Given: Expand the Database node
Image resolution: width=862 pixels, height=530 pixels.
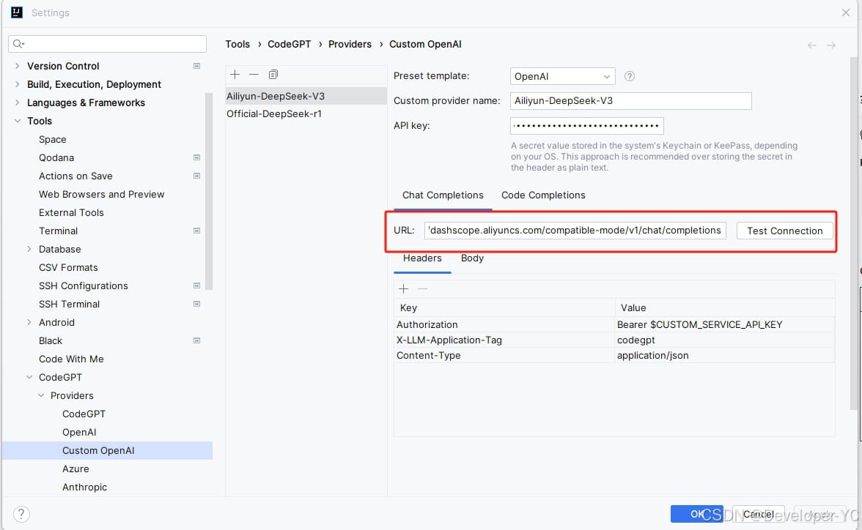Looking at the screenshot, I should [29, 249].
